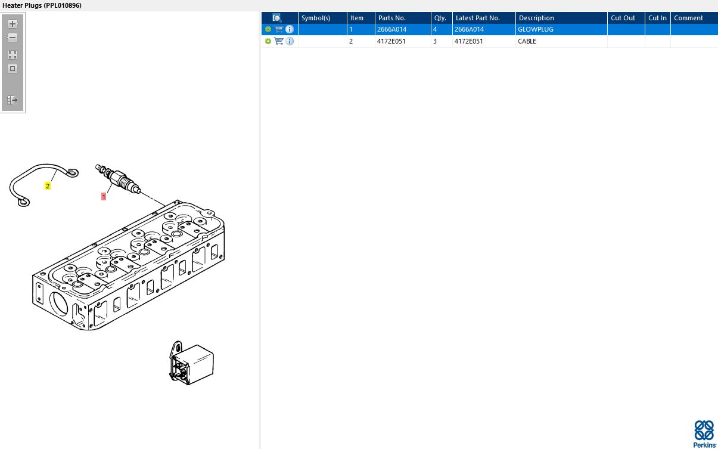Click the Perkins logo
Image resolution: width=718 pixels, height=449 pixels.
[x=704, y=434]
